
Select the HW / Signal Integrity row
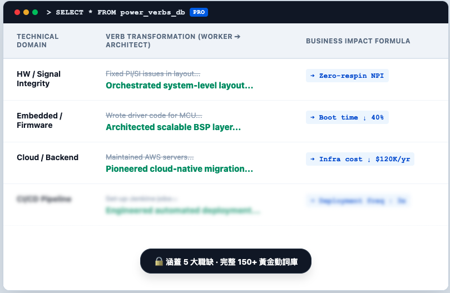pos(38,79)
